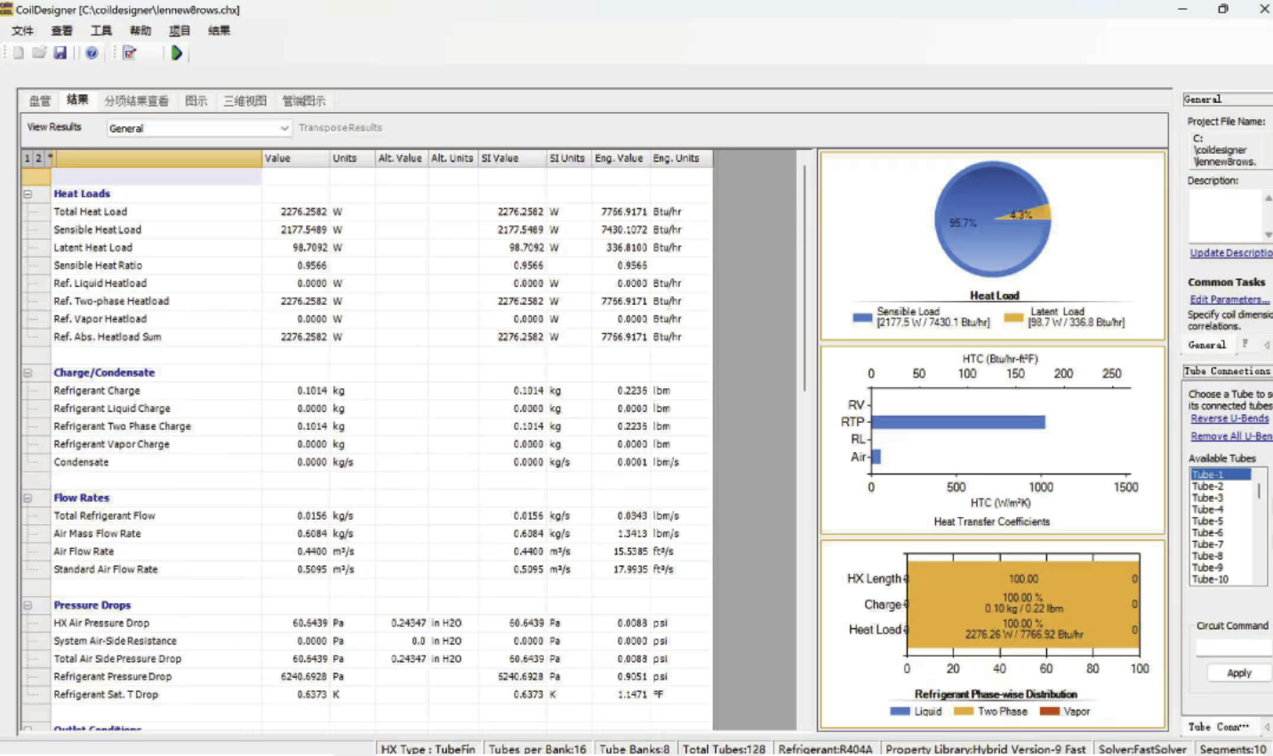The image size is (1273, 756).
Task: Switch to the 三维视图 tab
Action: 244,101
